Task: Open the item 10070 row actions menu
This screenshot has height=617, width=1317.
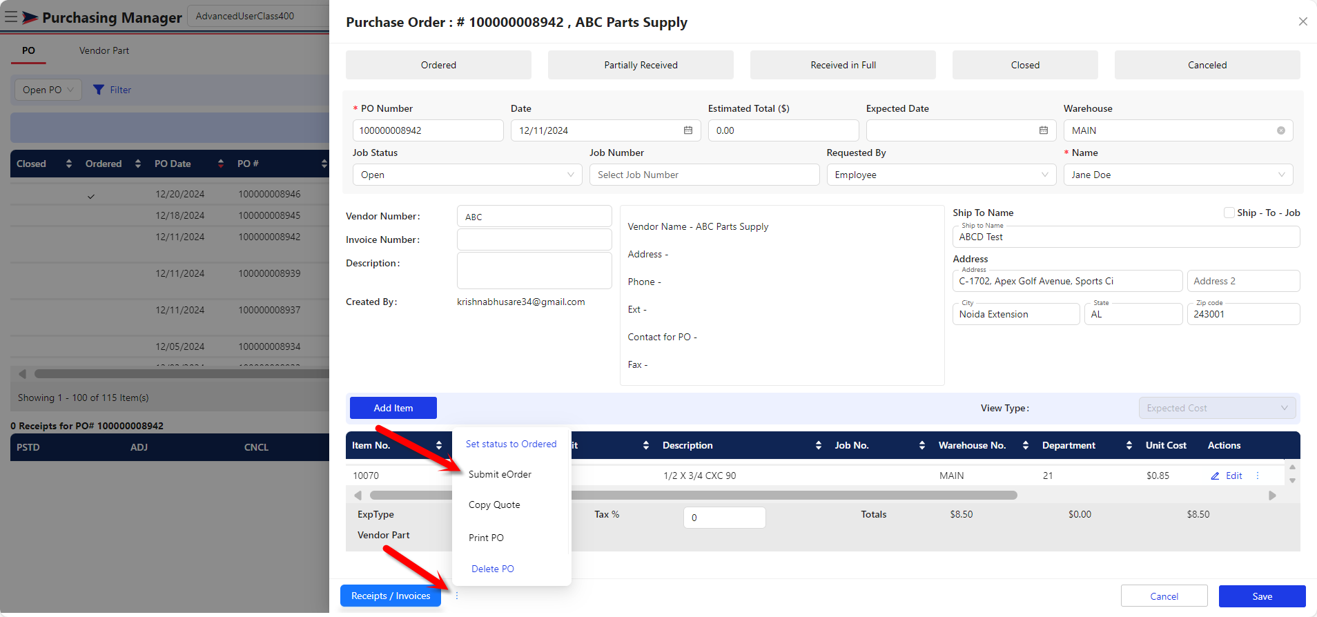Action: tap(1257, 476)
